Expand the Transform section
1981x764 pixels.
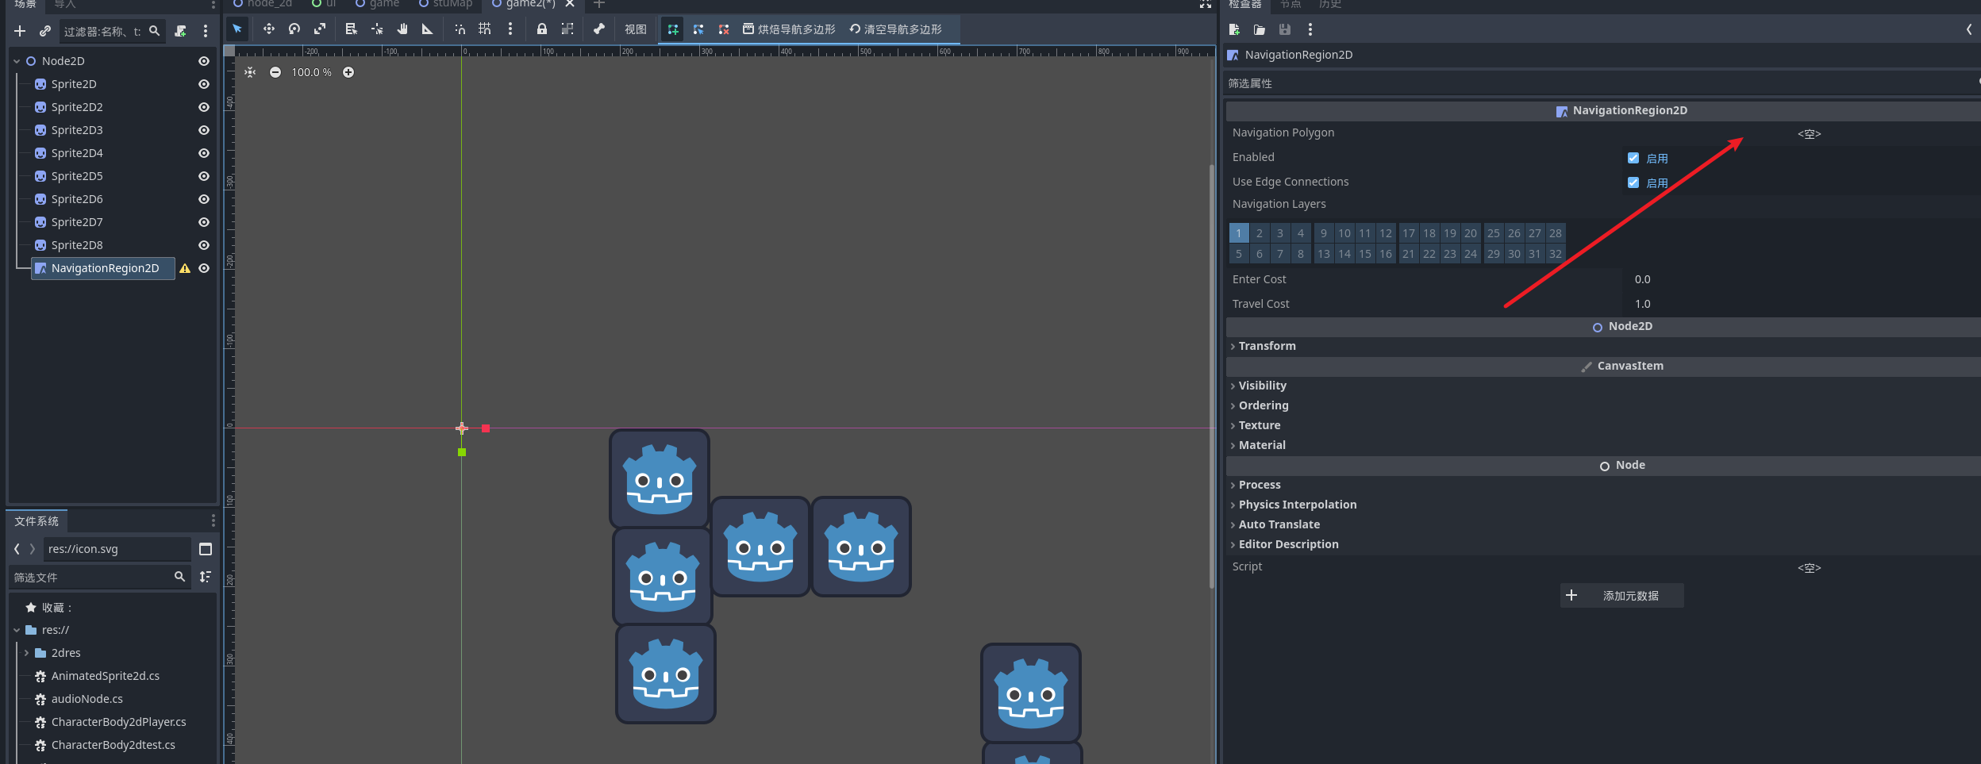[1267, 346]
